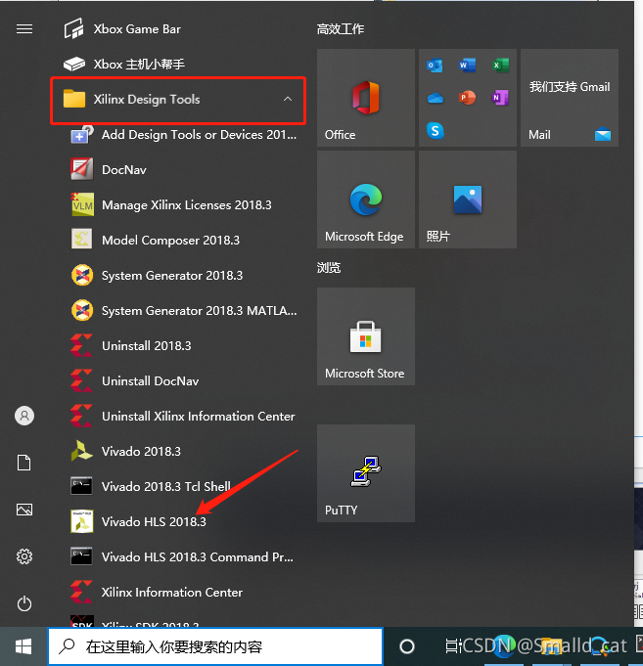Open PowerPoint from Office tile group
643x666 pixels.
pos(468,98)
